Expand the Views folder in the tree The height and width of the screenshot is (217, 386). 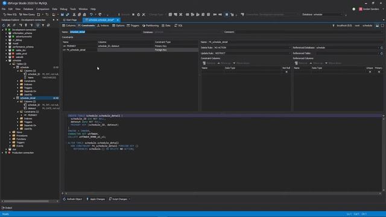10,133
